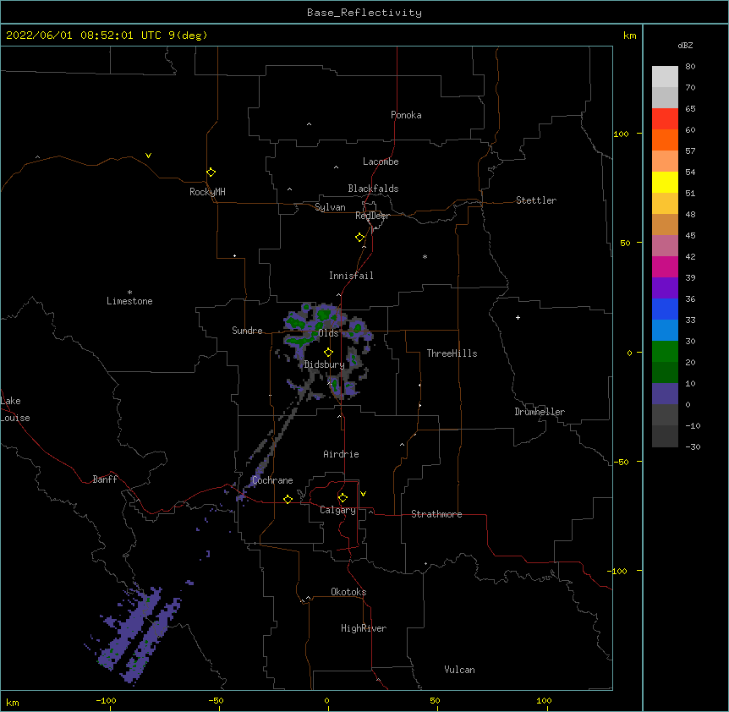Image resolution: width=729 pixels, height=712 pixels.
Task: Click the Strathmore city label
Action: (x=436, y=514)
